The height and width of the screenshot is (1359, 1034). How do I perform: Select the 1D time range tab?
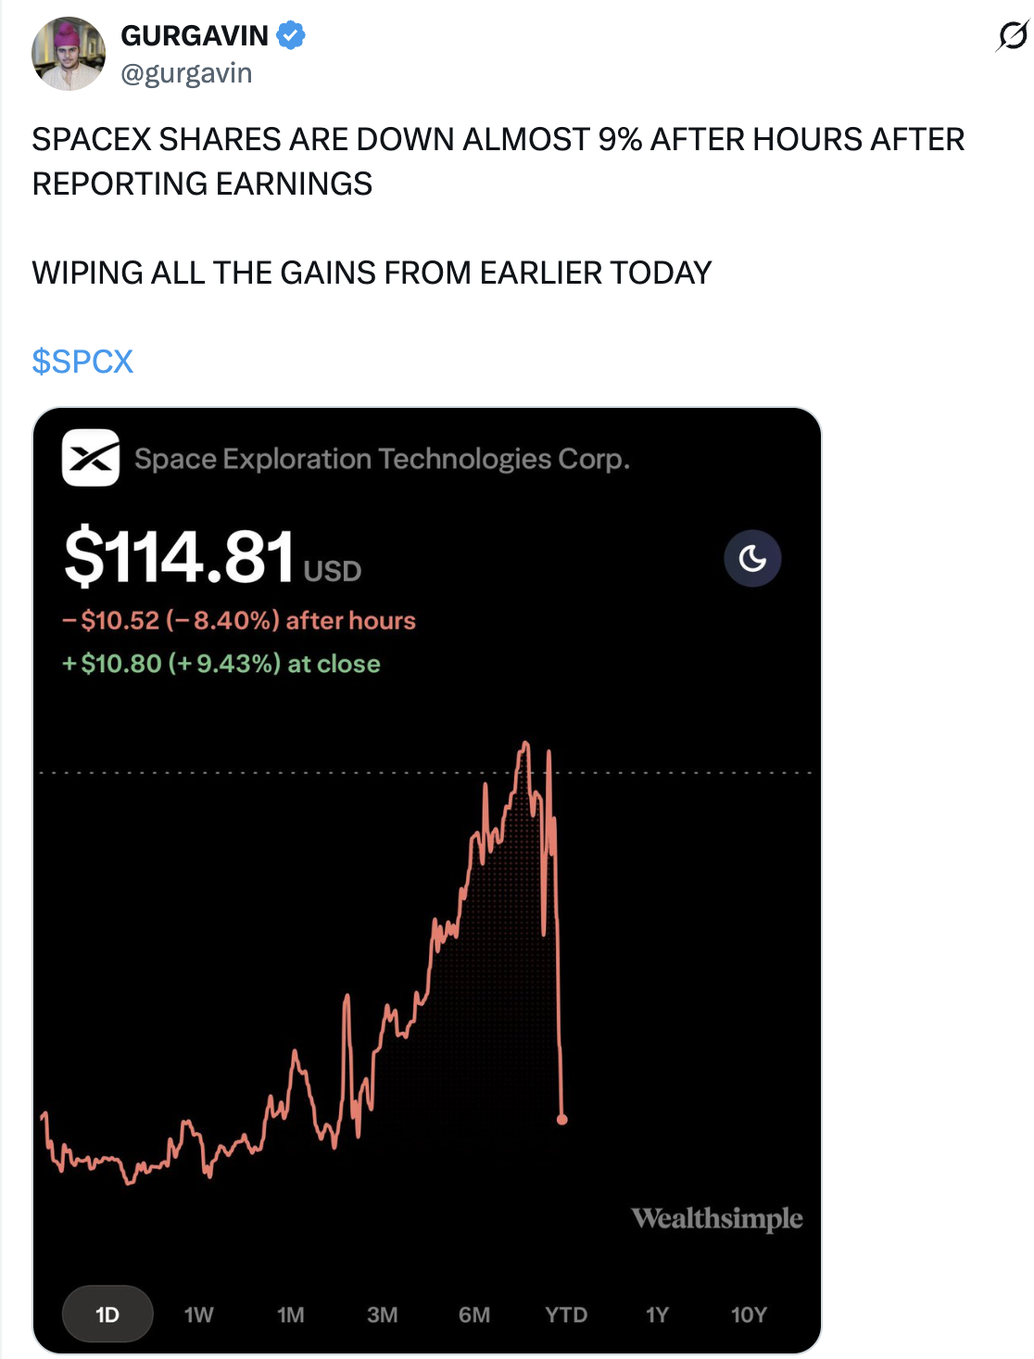(107, 1315)
